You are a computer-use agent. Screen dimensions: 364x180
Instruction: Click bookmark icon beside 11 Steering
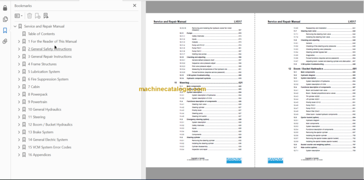tap(24, 117)
